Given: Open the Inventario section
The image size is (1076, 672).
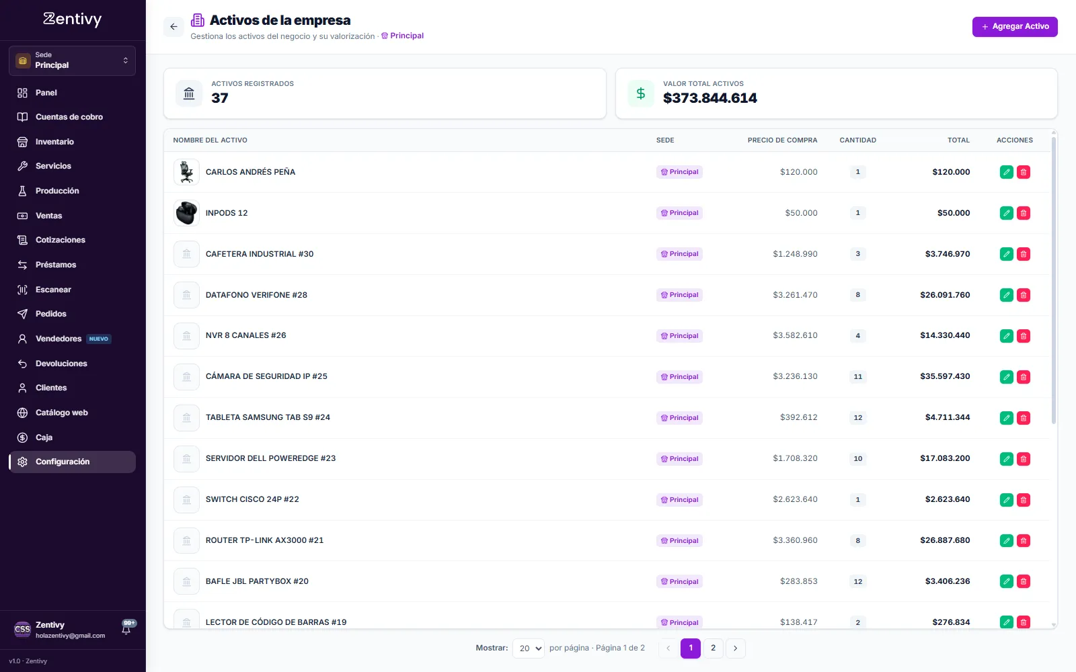Looking at the screenshot, I should pyautogui.click(x=72, y=142).
